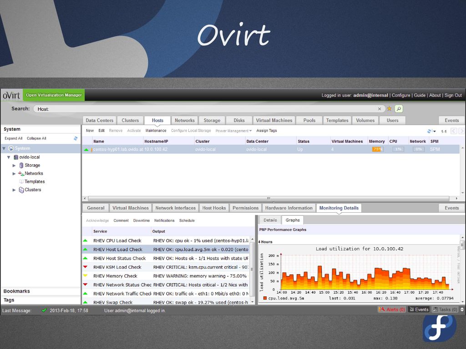Click the Templates icon in tree
The height and width of the screenshot is (349, 466).
tap(21, 181)
